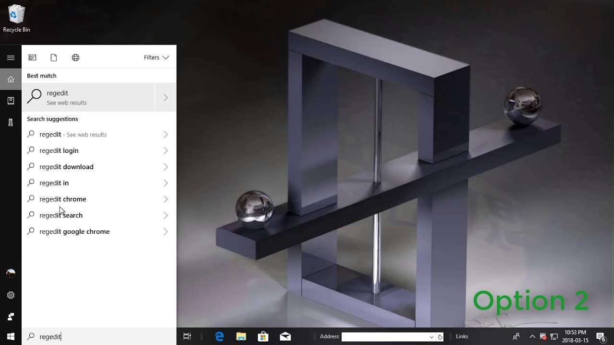
Task: Open the Notebook icon in search sidebar
Action: [11, 101]
